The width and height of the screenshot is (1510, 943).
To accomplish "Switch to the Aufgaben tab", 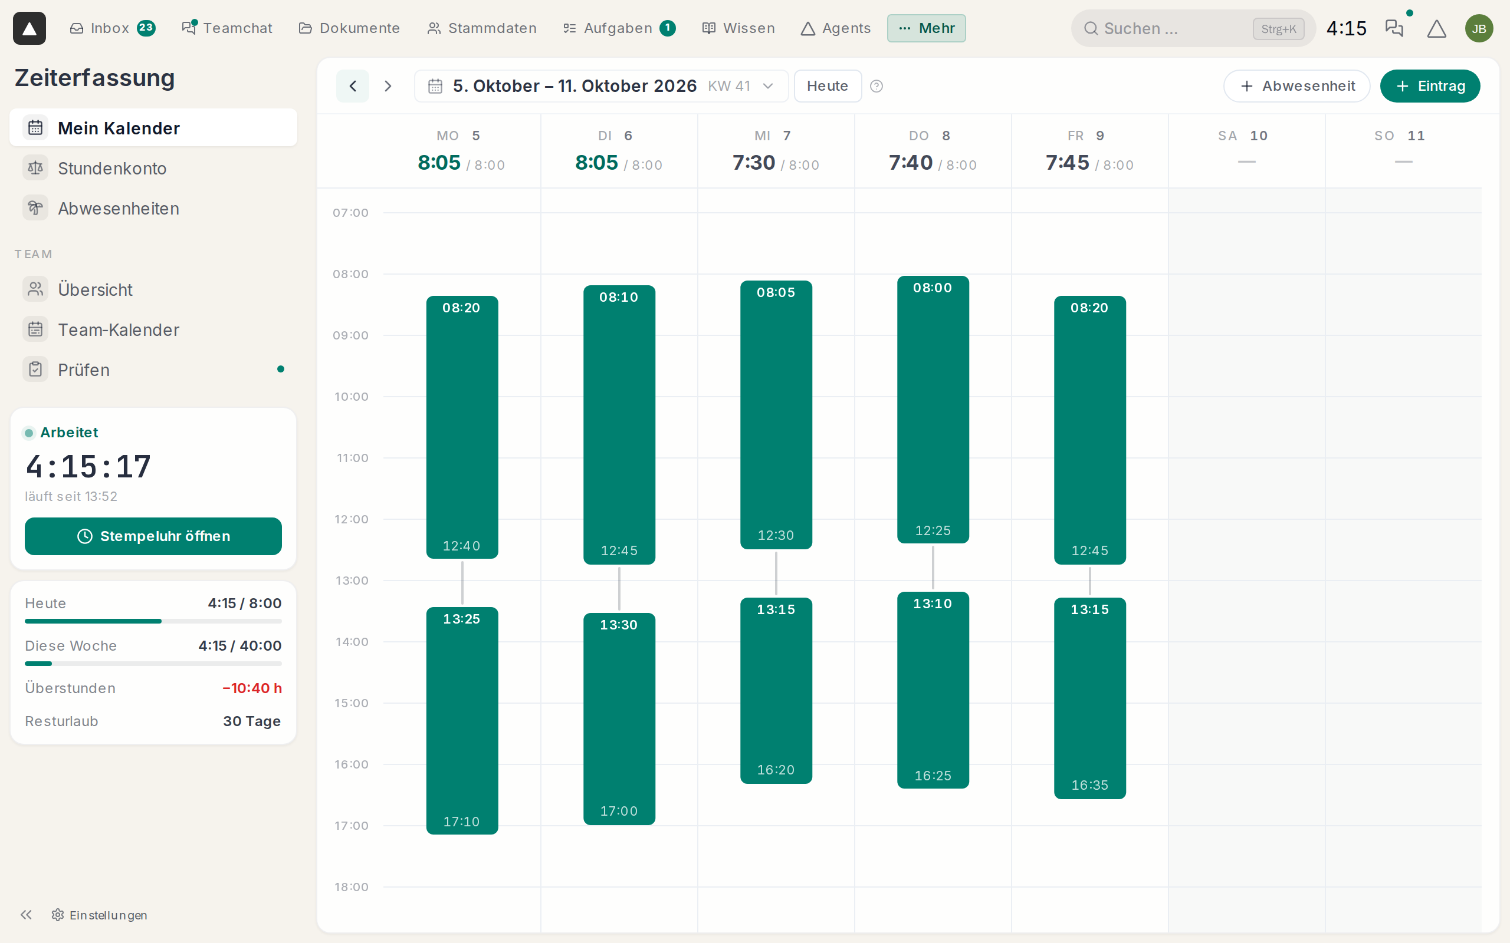I will click(618, 28).
